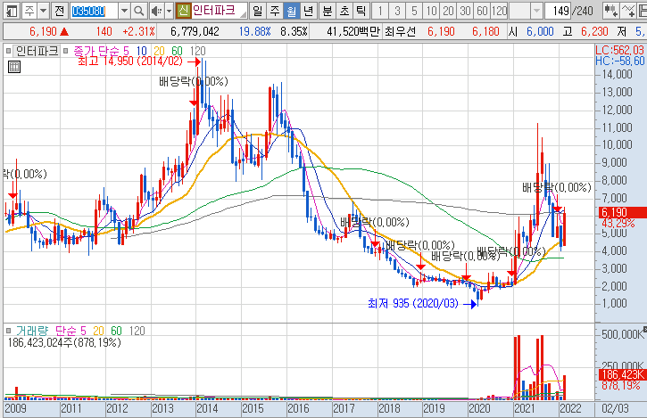
Task: Click the blue 10 moving-average legend
Action: coord(141,51)
